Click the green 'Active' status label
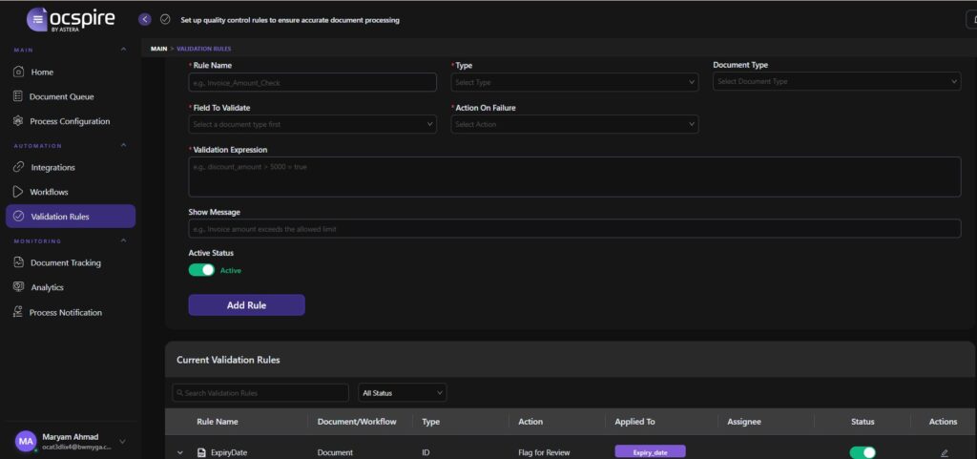The width and height of the screenshot is (977, 459). pyautogui.click(x=231, y=270)
